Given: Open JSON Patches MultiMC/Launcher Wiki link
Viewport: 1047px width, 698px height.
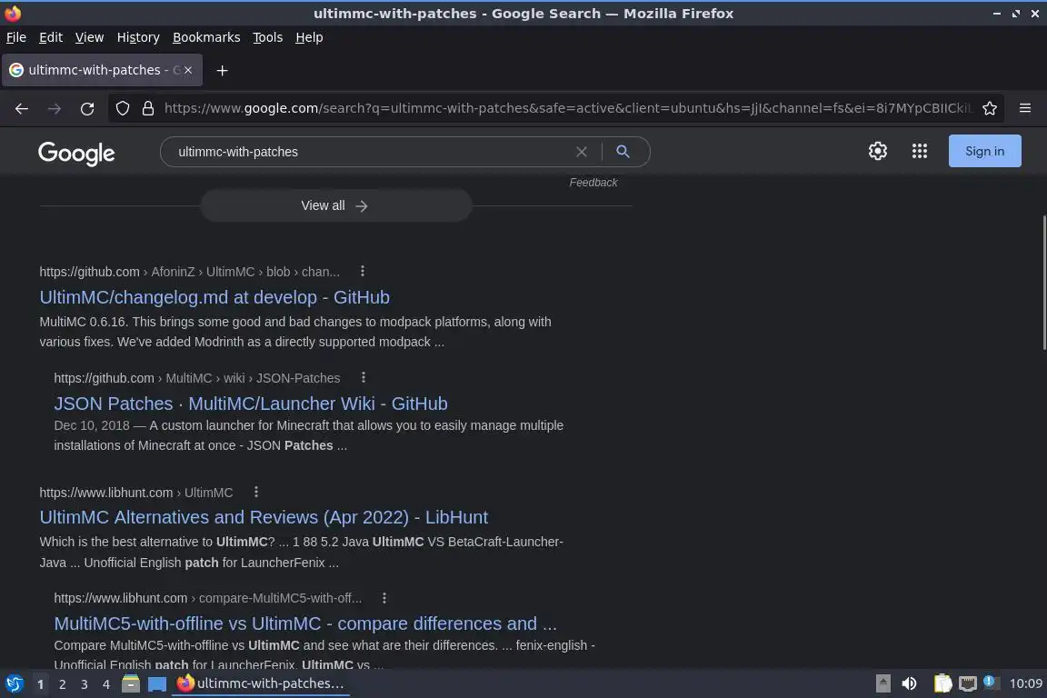Looking at the screenshot, I should tap(251, 404).
